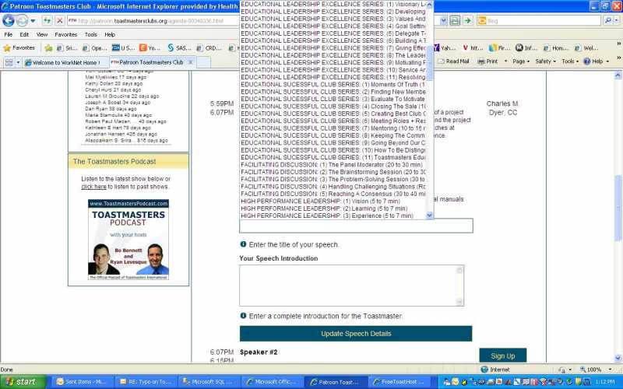Open the 'Wel...' favorites bar bookmark

point(587,48)
